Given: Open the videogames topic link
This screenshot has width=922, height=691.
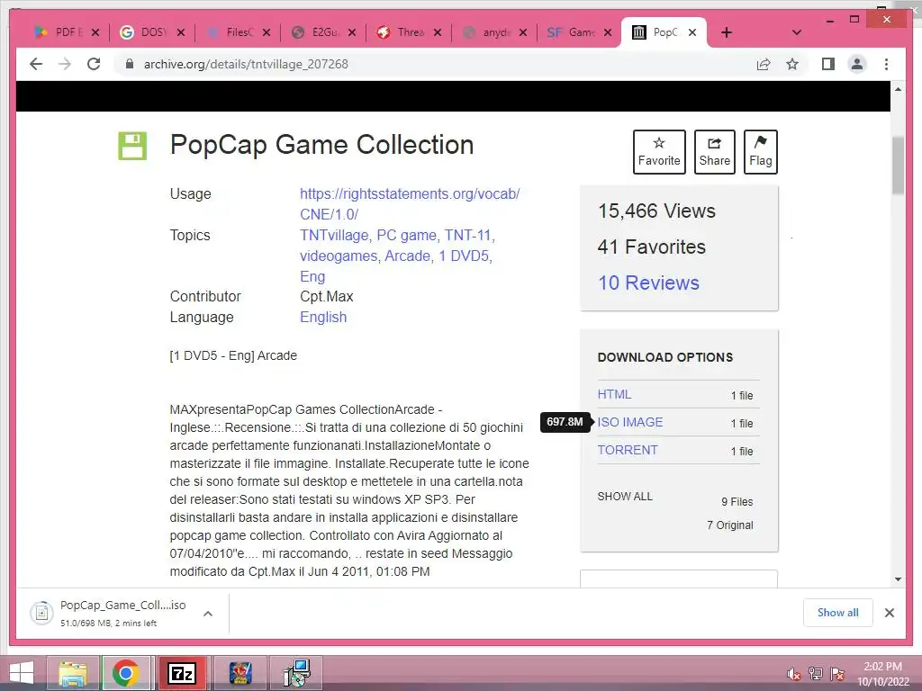Looking at the screenshot, I should click(x=339, y=256).
